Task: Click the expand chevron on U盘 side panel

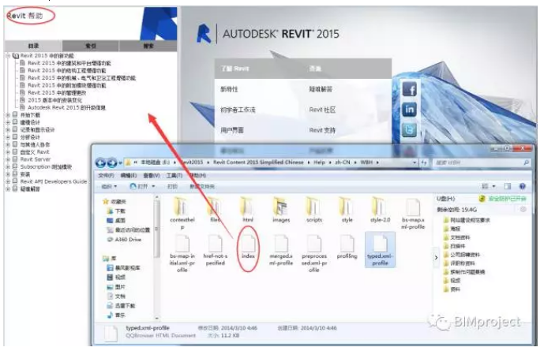Action: point(436,257)
